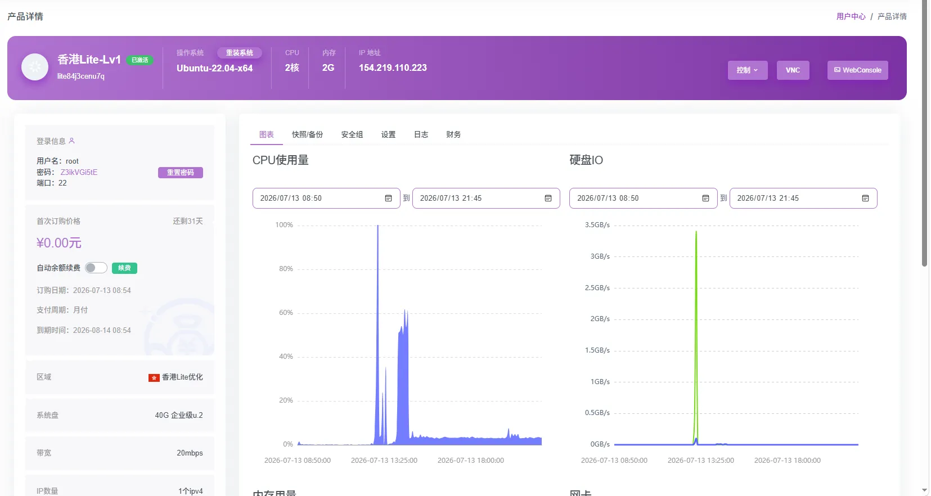Click the 到期时间 2026-08-14 08:54 text

(84, 330)
